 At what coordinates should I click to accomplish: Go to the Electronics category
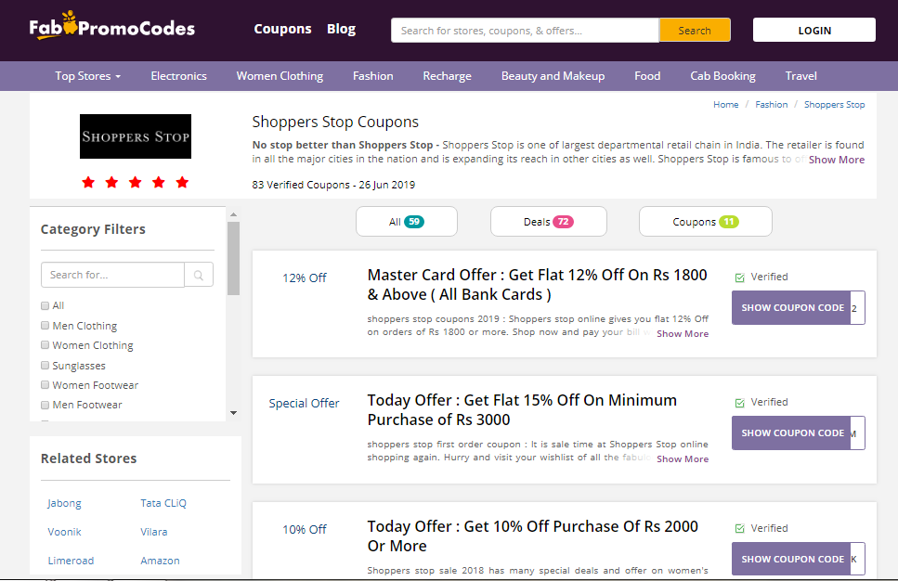point(178,75)
